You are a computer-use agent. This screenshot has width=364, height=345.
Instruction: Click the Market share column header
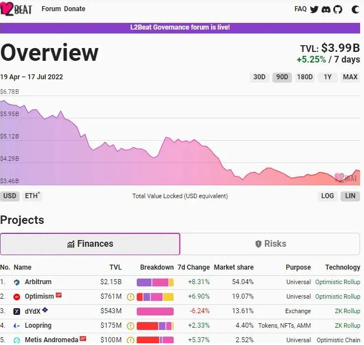coord(234,267)
